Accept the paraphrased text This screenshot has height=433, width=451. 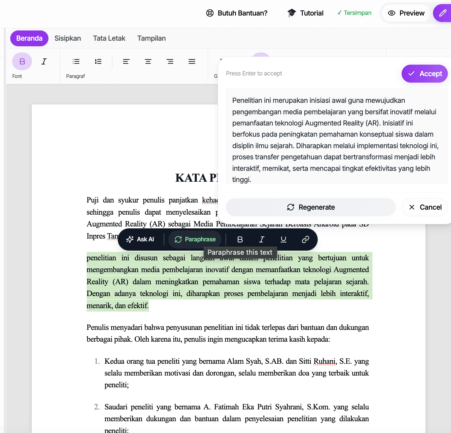425,74
